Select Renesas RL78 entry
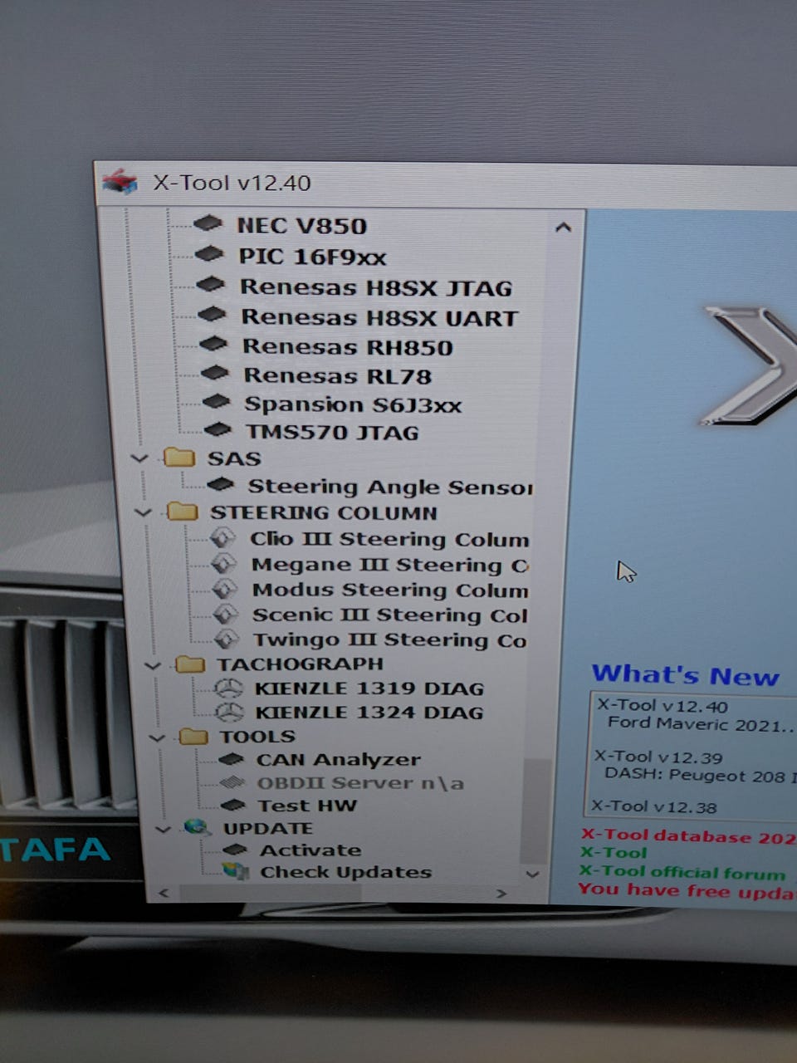Image resolution: width=797 pixels, height=1063 pixels. pos(338,376)
